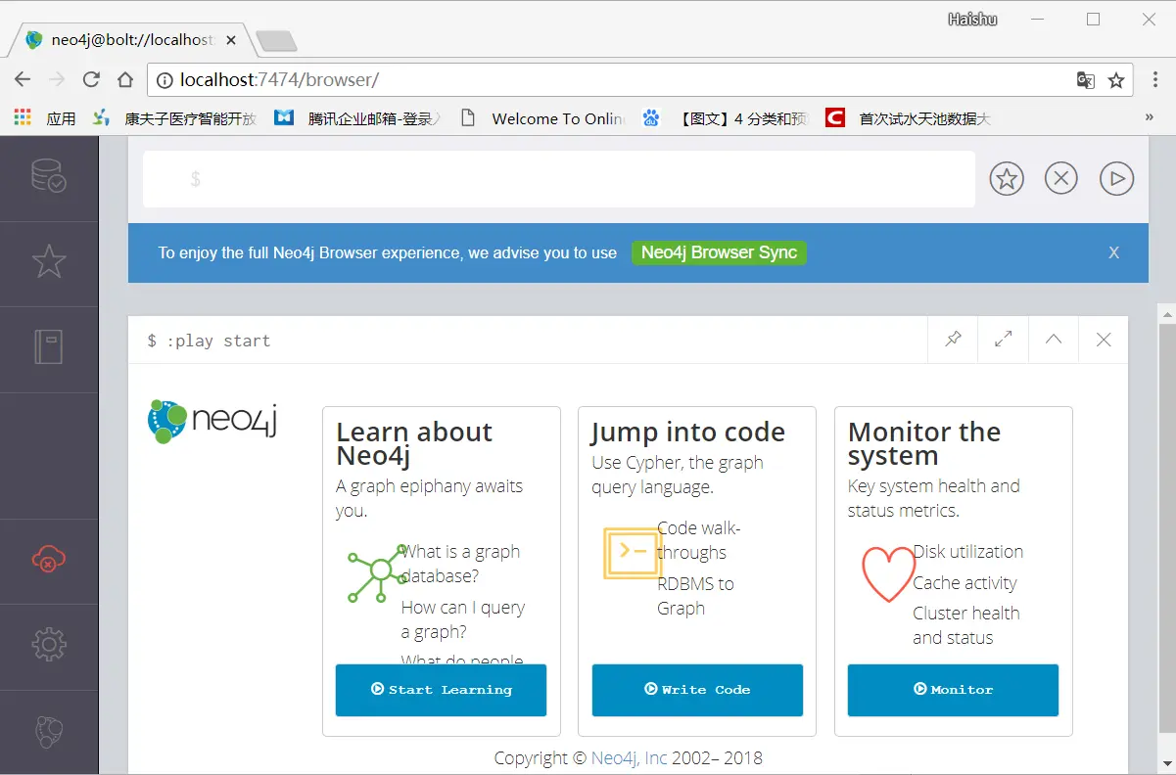Click "Disk utilization" text
The height and width of the screenshot is (775, 1176).
click(968, 552)
